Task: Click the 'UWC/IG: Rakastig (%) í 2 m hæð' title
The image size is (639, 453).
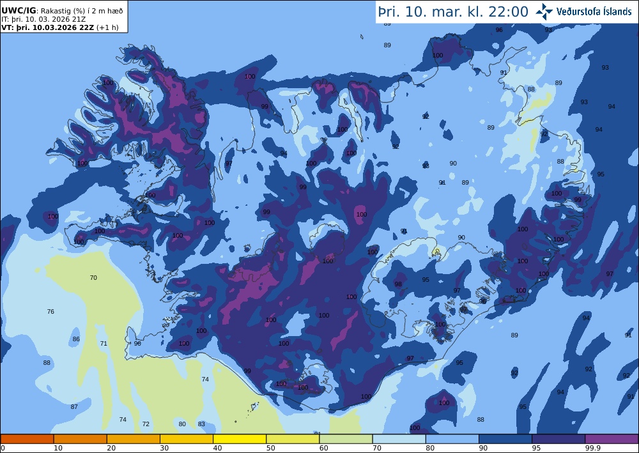Action: [x=62, y=11]
